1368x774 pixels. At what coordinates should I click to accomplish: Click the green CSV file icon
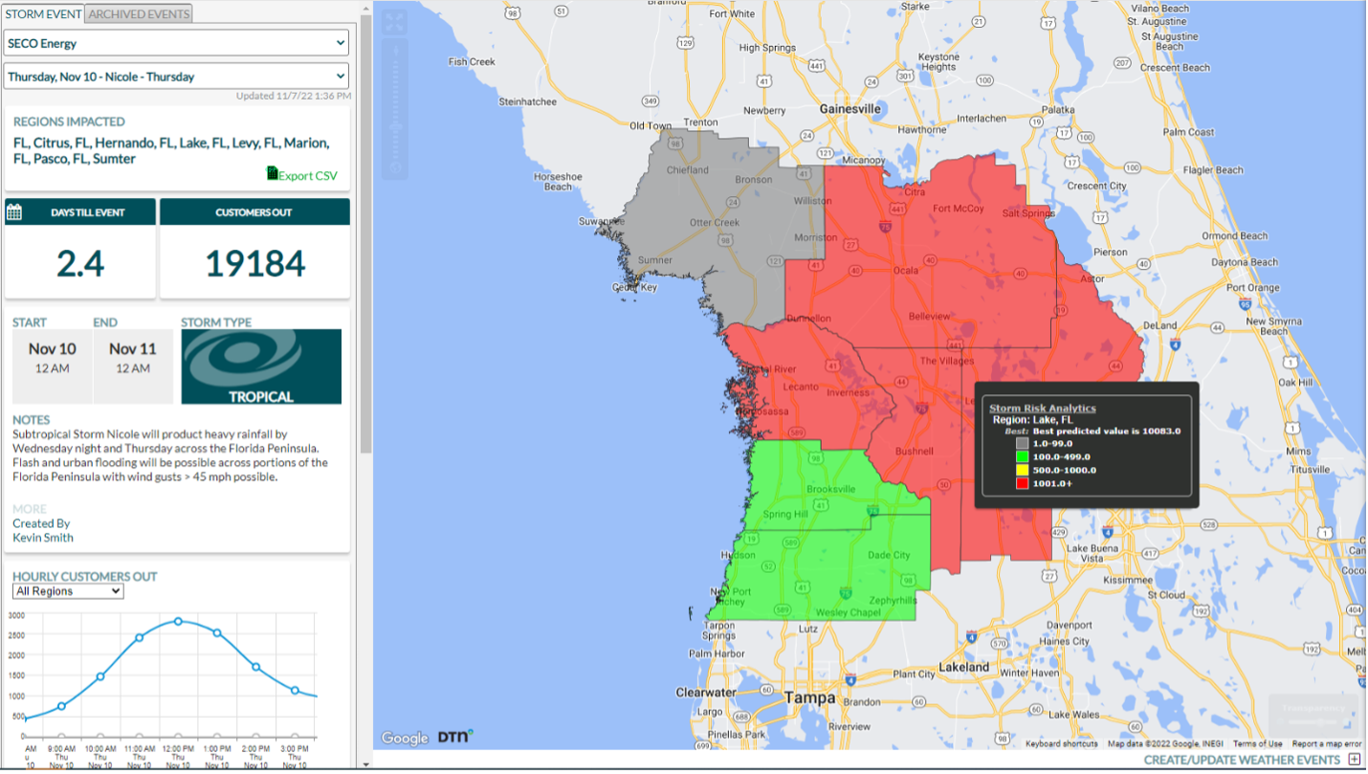point(272,173)
